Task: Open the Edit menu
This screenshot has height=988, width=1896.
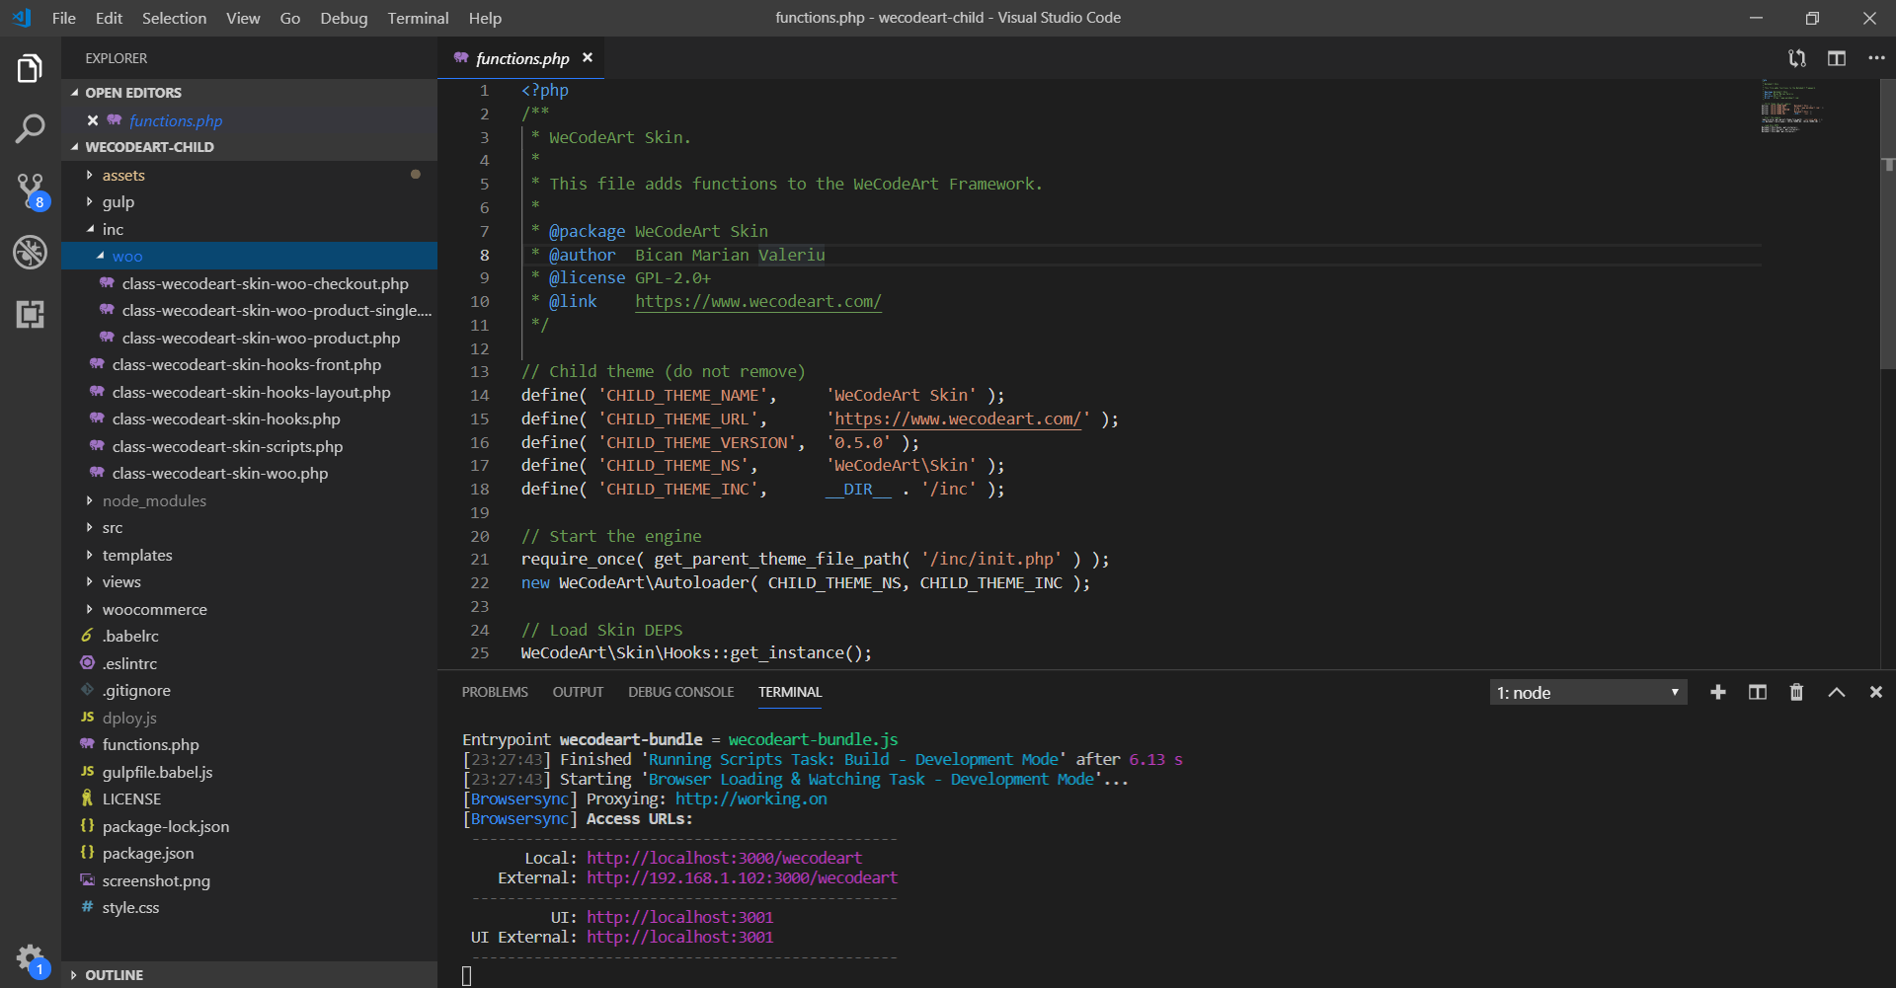Action: 109,18
